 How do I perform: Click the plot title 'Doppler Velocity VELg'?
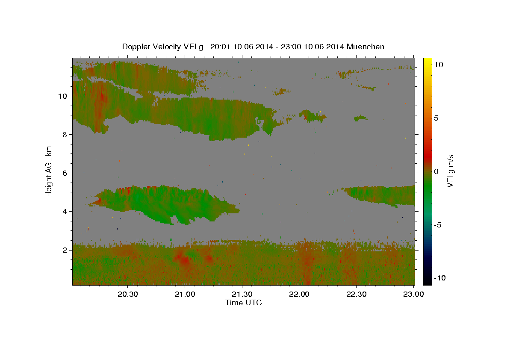pyautogui.click(x=163, y=47)
